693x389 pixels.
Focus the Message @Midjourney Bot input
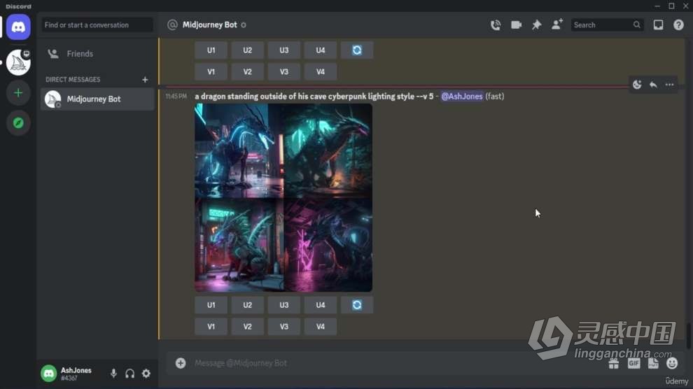pyautogui.click(x=398, y=363)
